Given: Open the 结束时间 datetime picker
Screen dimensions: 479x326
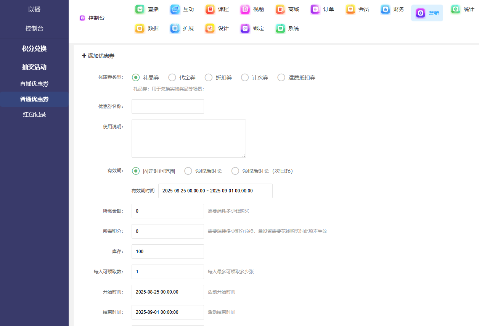Looking at the screenshot, I should 167,312.
